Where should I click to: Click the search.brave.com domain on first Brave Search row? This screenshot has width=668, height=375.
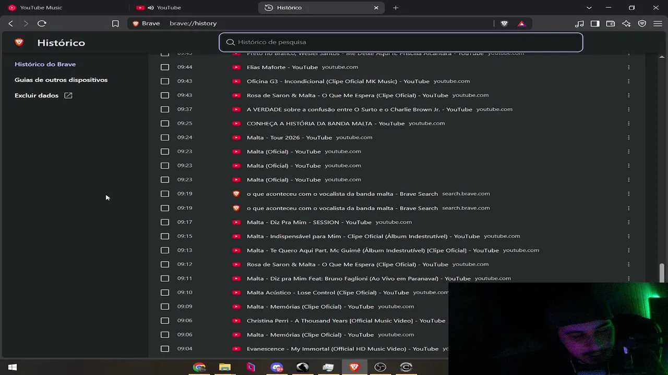coord(466,194)
